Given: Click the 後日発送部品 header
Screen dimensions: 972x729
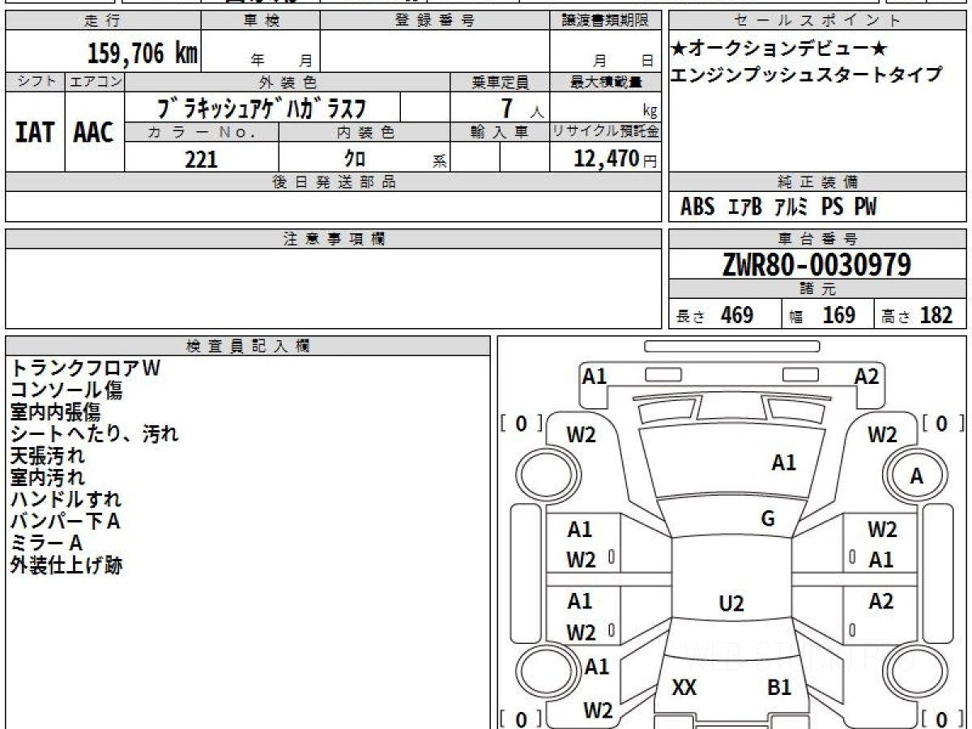Looking at the screenshot, I should tap(334, 182).
